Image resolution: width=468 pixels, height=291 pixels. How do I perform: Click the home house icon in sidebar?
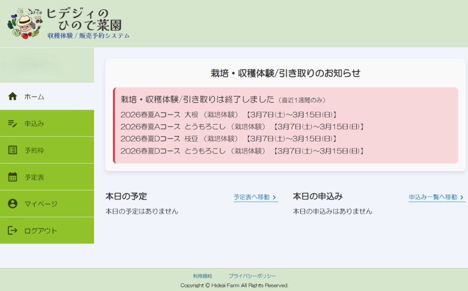pos(13,96)
